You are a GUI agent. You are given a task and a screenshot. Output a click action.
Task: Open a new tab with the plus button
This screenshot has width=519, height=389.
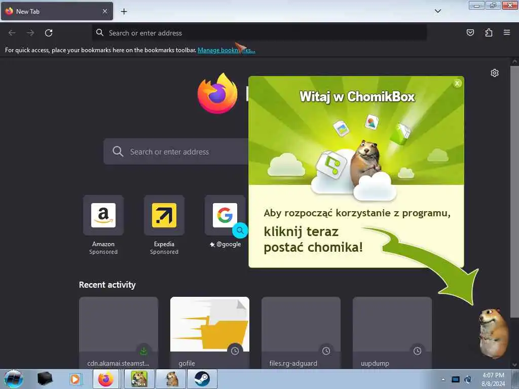coord(124,12)
